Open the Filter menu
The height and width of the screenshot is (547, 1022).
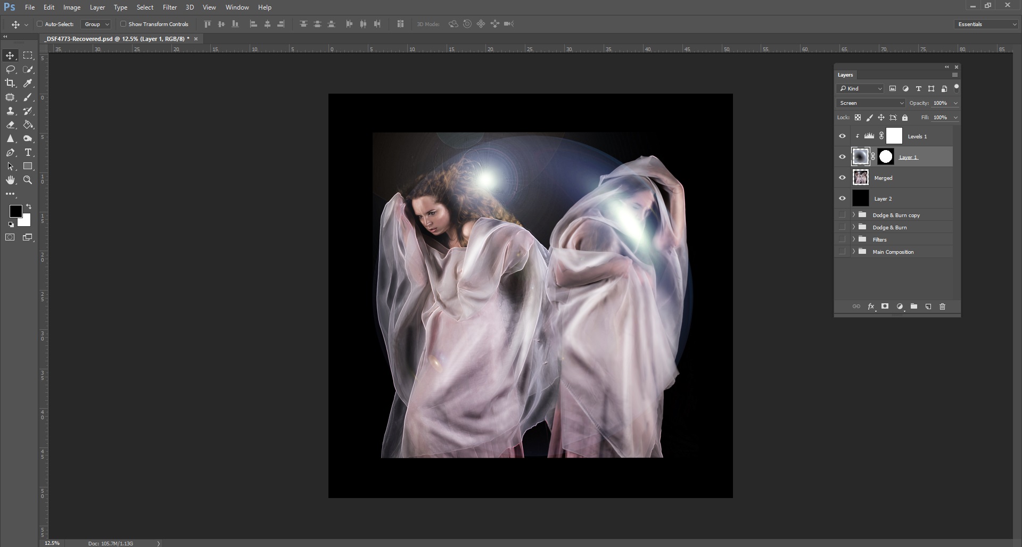[169, 7]
